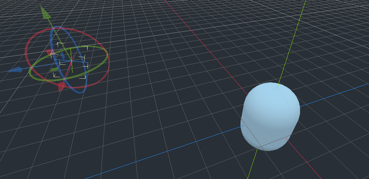Grab the red X-axis translate arrow
Image resolution: width=369 pixels, height=179 pixels.
click(x=61, y=87)
